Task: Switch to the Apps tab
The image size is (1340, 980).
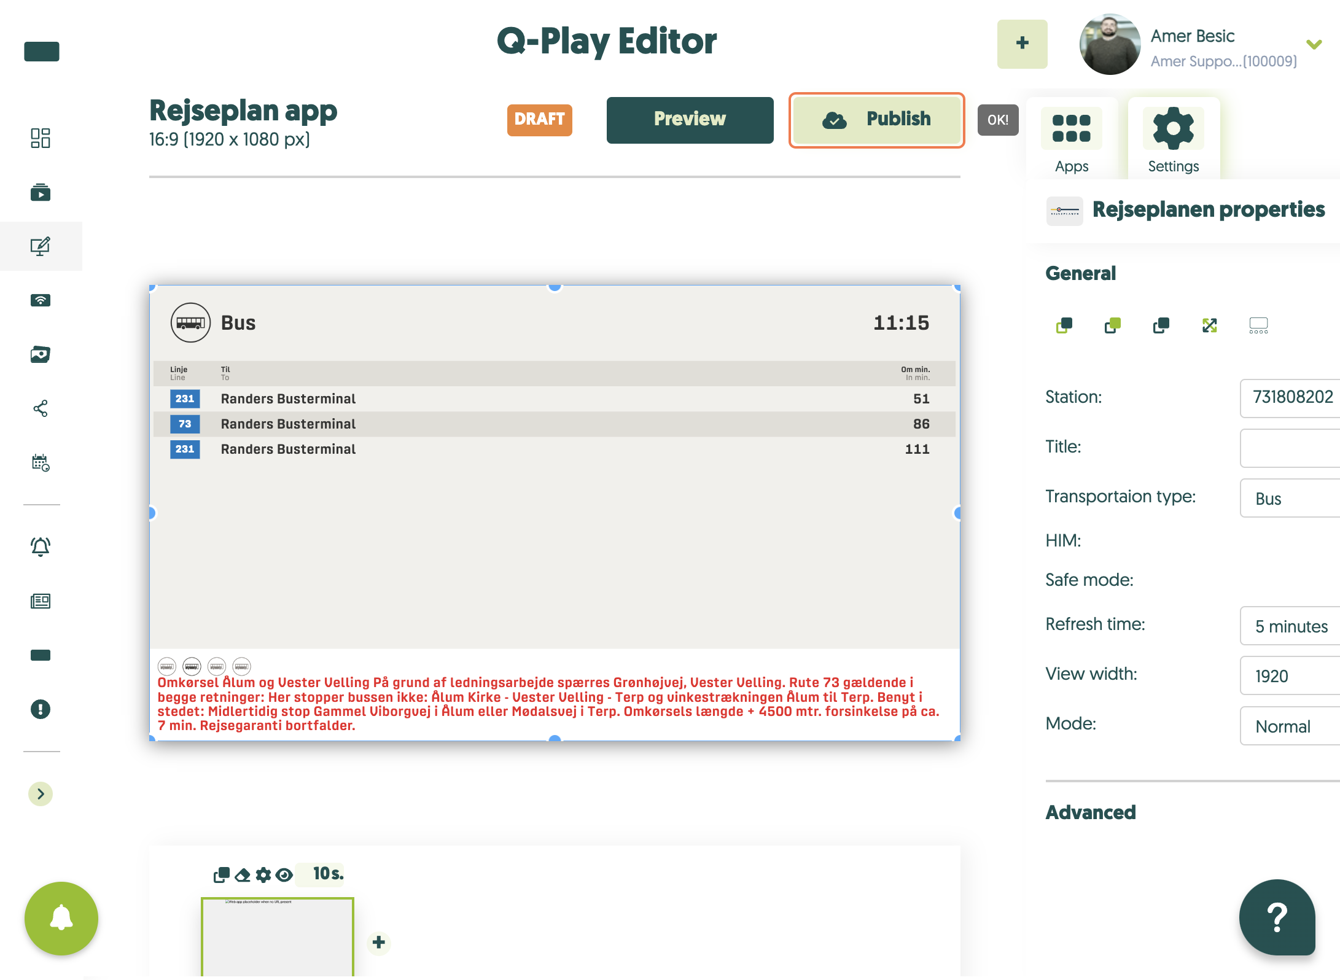Action: click(x=1072, y=139)
